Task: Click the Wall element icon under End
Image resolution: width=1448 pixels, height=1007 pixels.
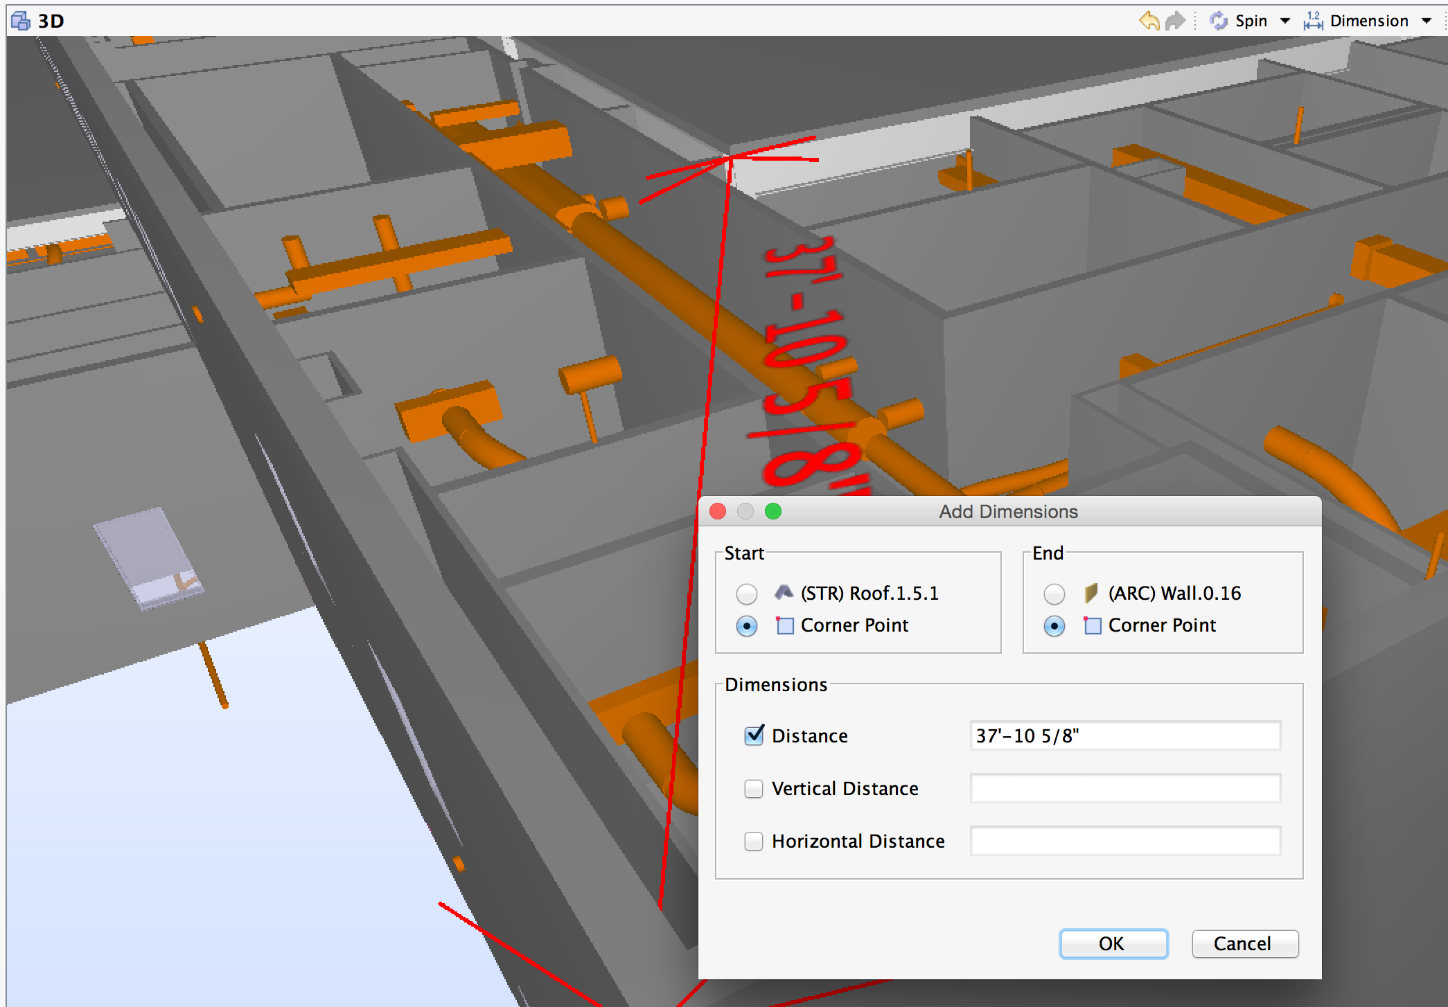Action: [1091, 593]
